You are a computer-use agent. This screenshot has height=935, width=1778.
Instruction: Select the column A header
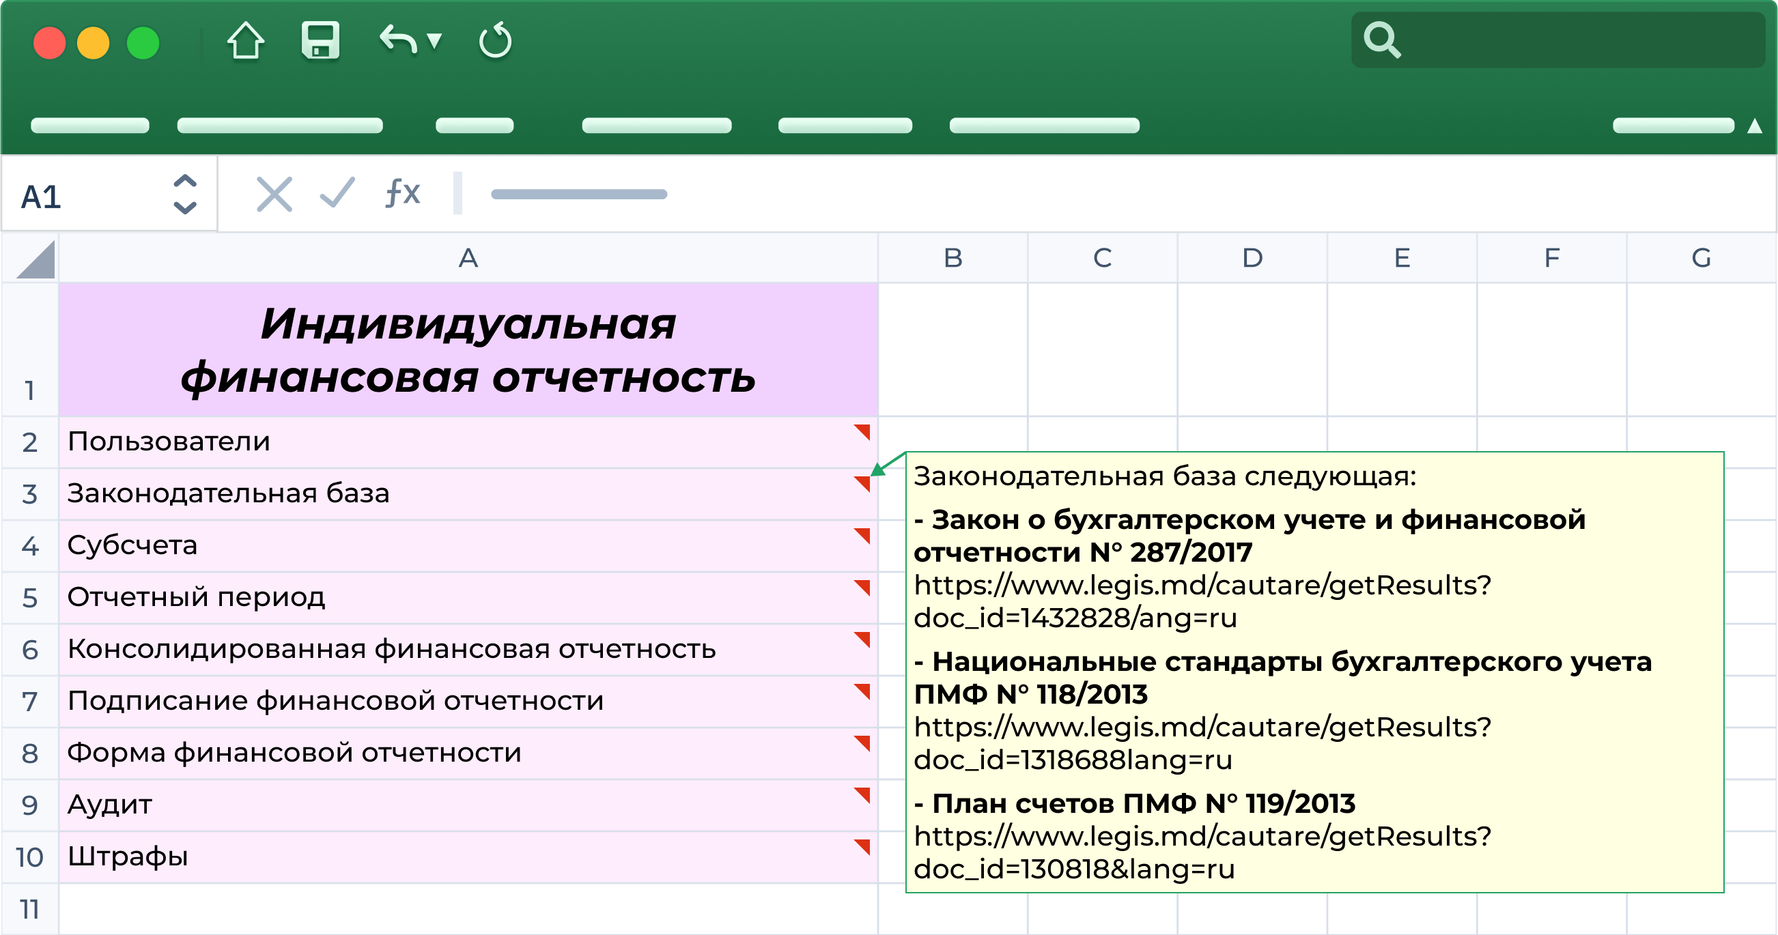point(468,258)
